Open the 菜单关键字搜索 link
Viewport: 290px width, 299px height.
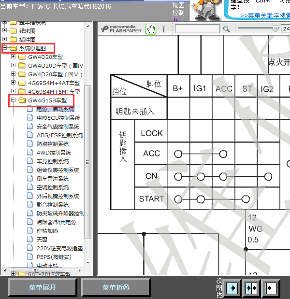pos(265,15)
